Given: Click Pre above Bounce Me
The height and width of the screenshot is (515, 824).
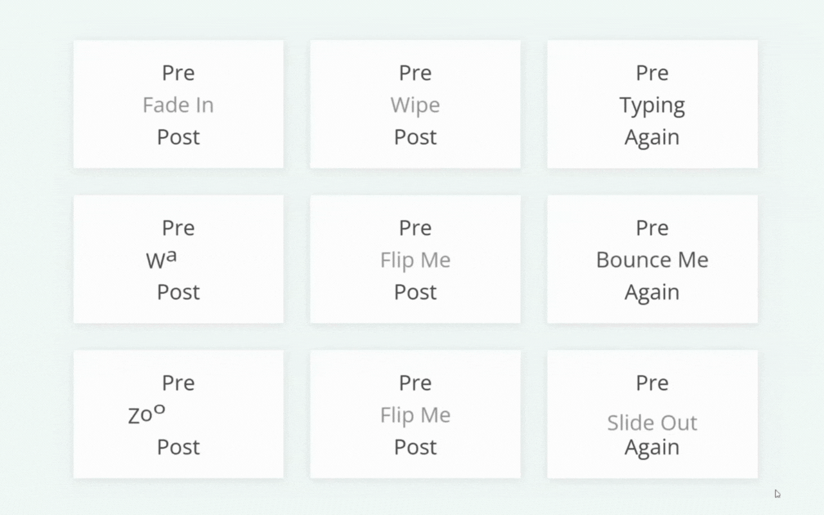Looking at the screenshot, I should coord(652,228).
